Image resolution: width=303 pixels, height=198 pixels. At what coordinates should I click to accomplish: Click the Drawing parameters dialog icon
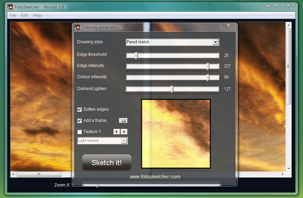(77, 27)
